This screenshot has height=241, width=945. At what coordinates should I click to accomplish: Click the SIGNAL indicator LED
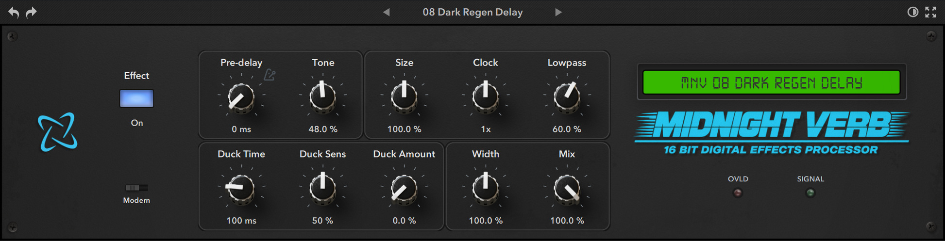click(x=810, y=193)
